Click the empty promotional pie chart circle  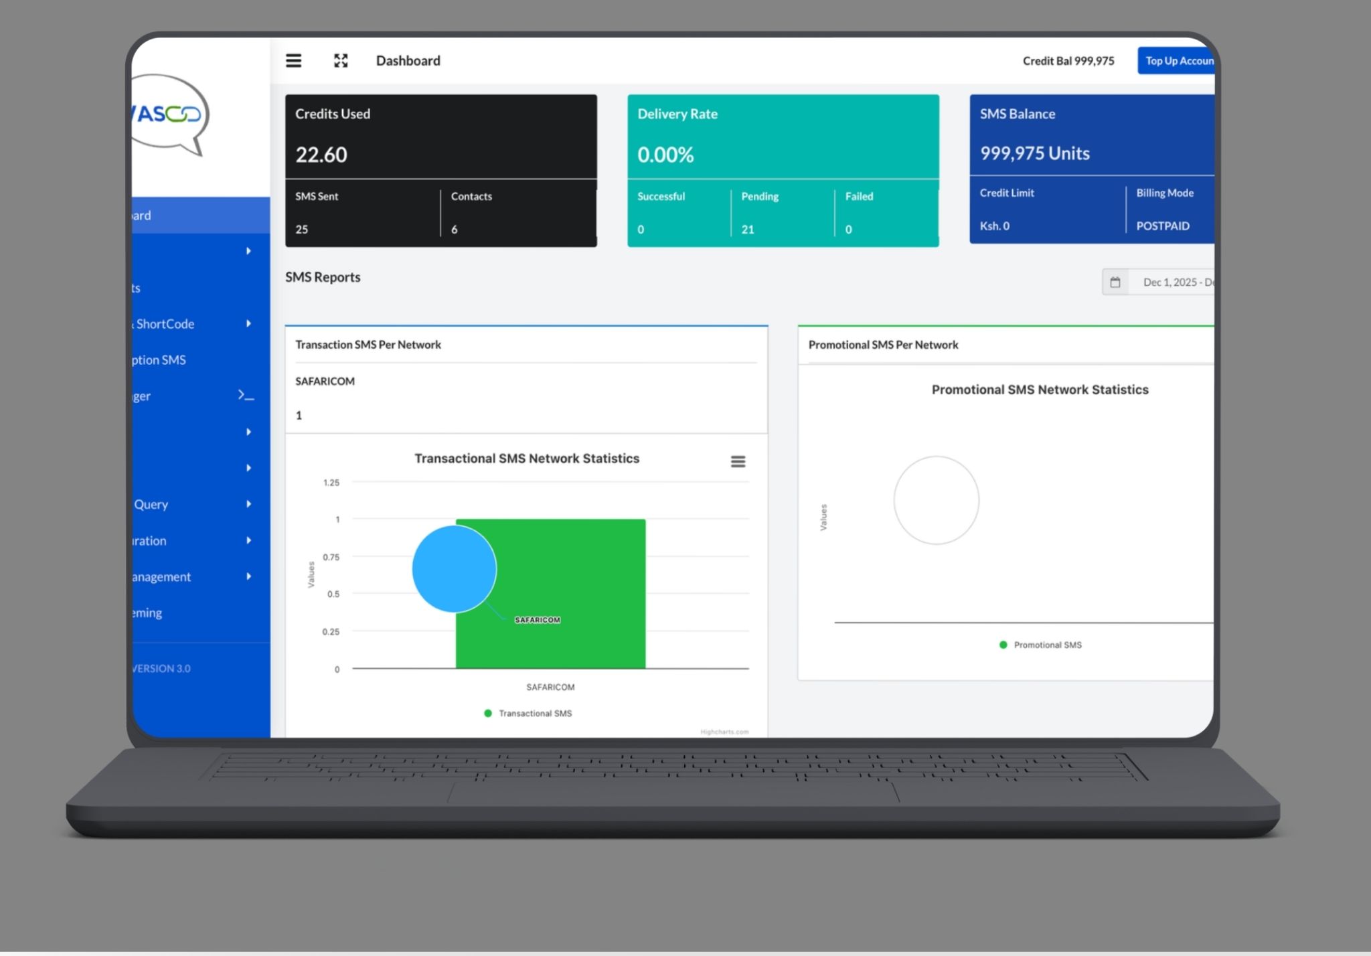[x=936, y=500]
